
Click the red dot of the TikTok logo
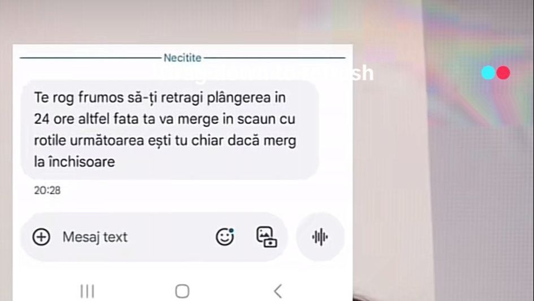pyautogui.click(x=503, y=72)
